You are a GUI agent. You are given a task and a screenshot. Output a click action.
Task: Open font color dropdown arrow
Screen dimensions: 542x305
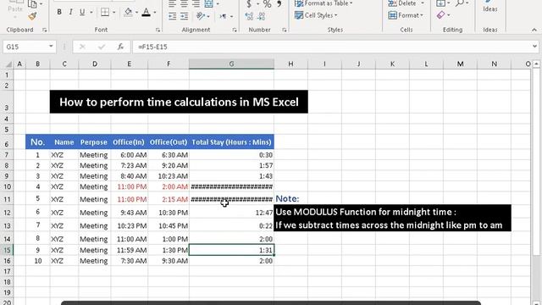point(154,13)
